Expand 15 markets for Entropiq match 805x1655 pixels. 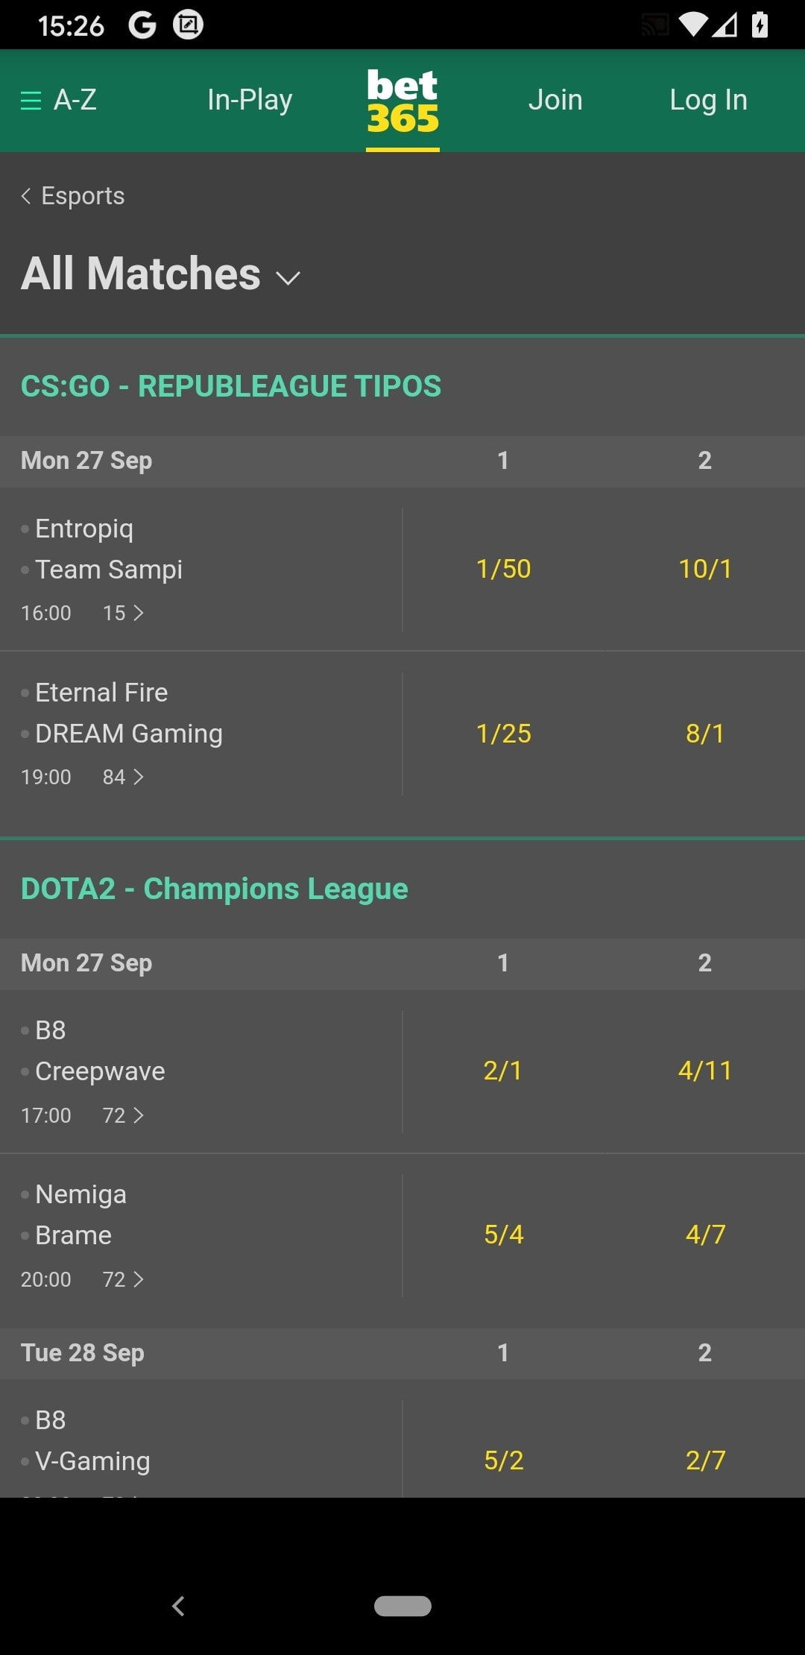point(123,613)
